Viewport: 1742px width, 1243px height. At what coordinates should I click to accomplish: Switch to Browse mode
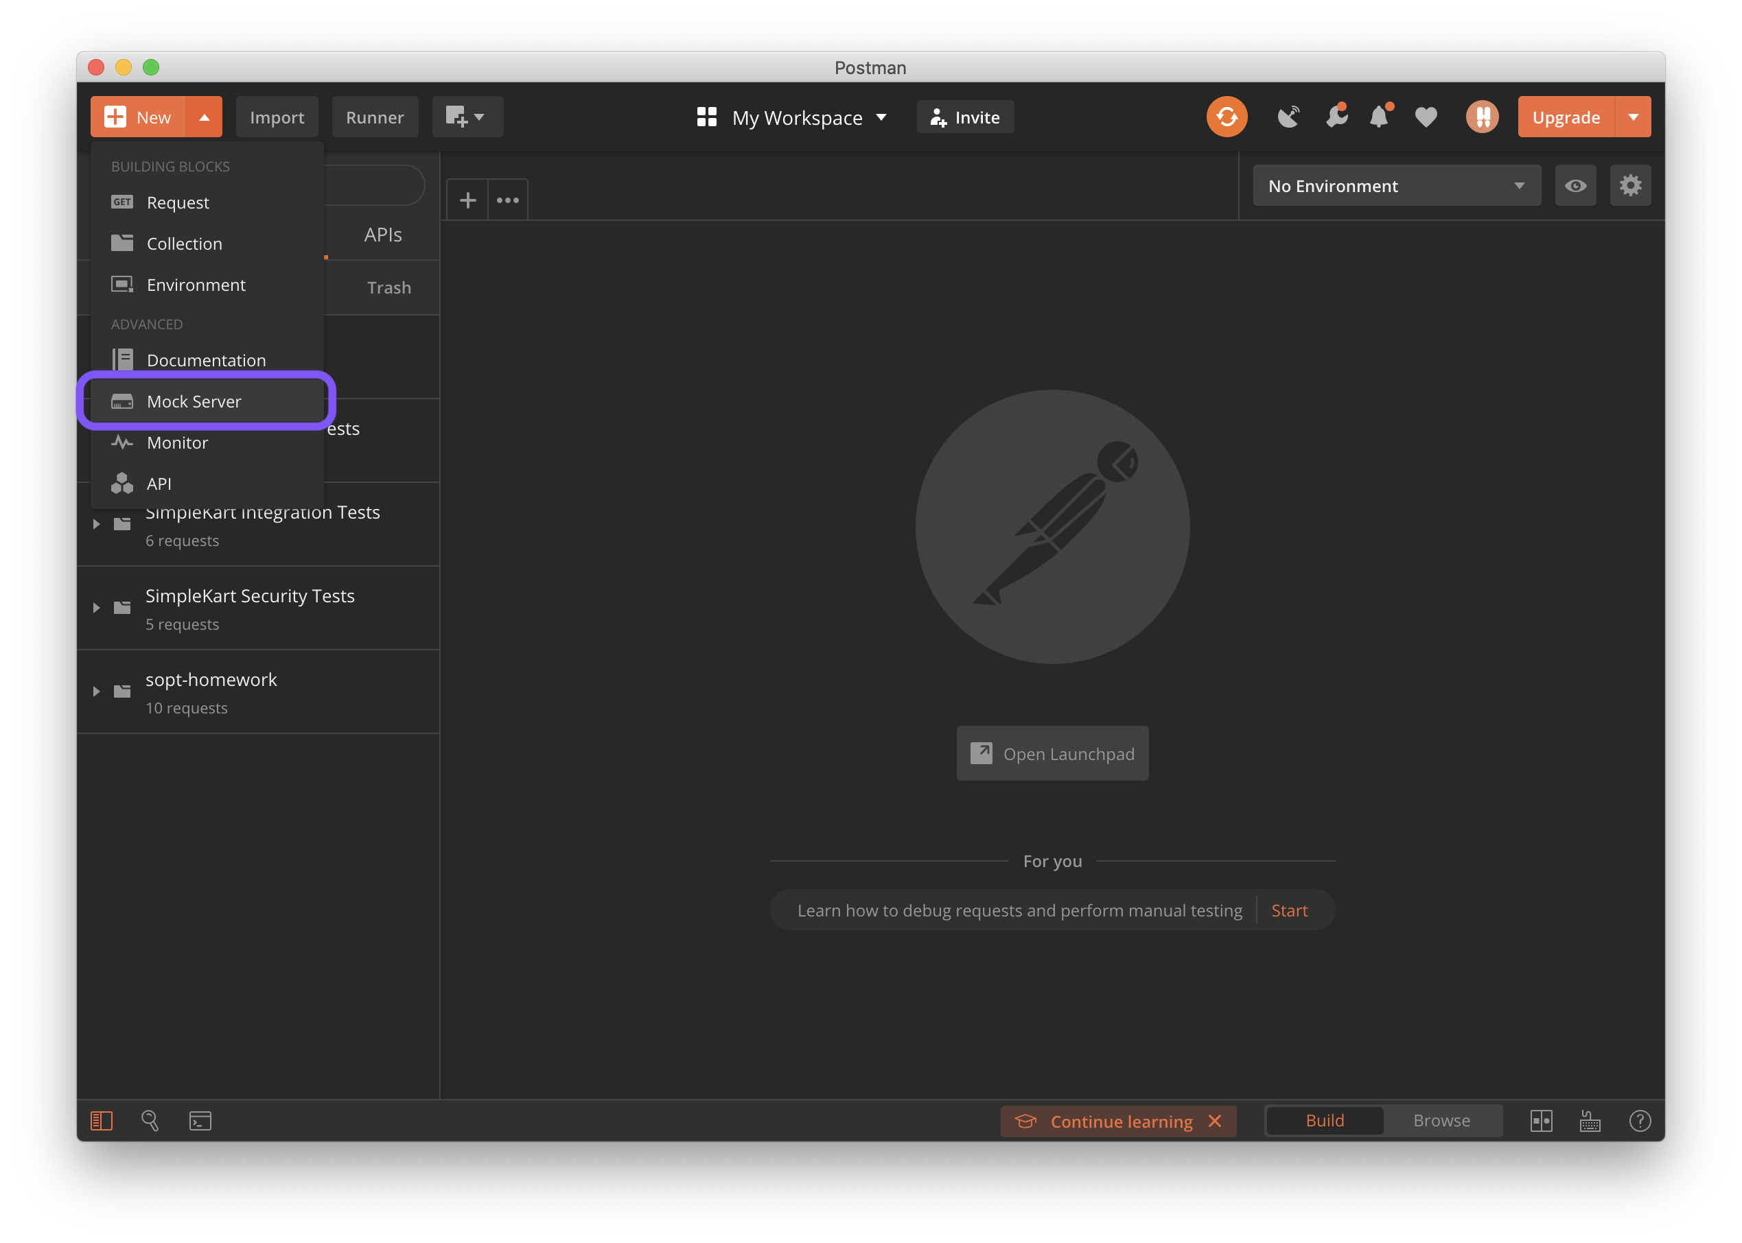(x=1440, y=1120)
